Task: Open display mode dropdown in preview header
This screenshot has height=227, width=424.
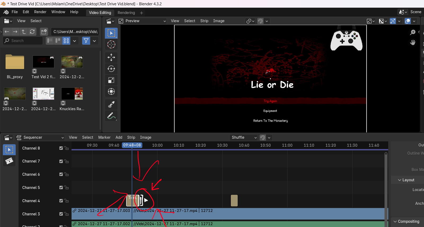Action: 370,21
